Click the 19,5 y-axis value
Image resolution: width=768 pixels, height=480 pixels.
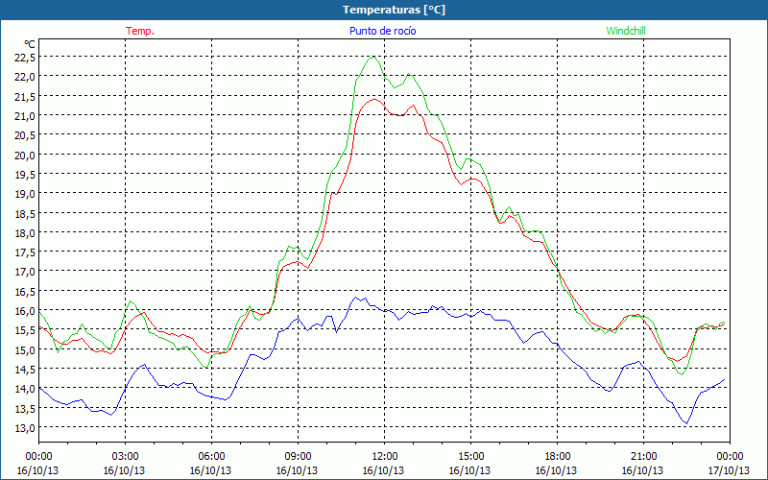(x=26, y=175)
